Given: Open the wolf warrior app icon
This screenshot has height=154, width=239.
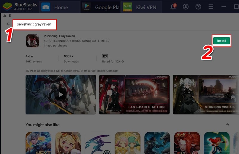Looking at the screenshot, I should pos(157,143).
